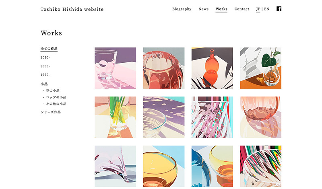322x189 pixels.
Task: Select JP language option
Action: (x=258, y=9)
